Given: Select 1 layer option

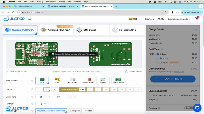Looking at the screenshot, I should (39, 89).
